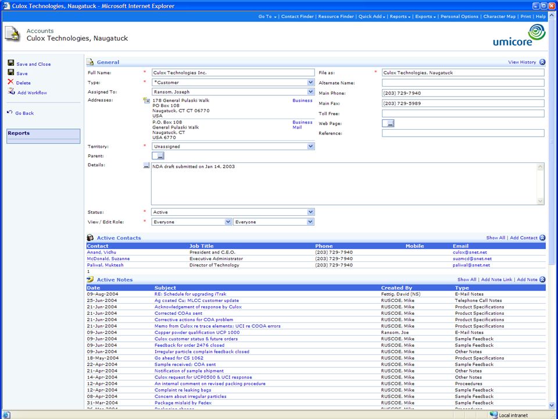Open note Package mislaid by Fedex
This screenshot has width=558, height=419.
tap(183, 403)
